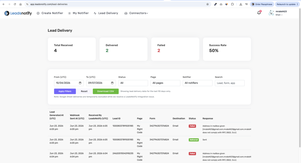Click Enter Passphrase profile button
301x163 pixels.
(x=262, y=4)
